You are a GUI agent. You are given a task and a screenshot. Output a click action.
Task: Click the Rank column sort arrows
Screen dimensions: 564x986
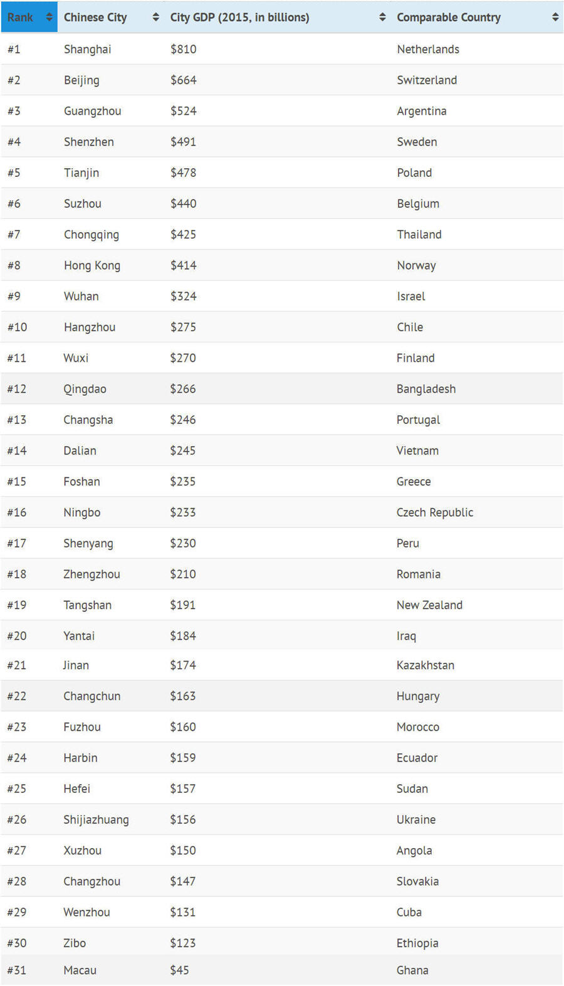point(50,18)
